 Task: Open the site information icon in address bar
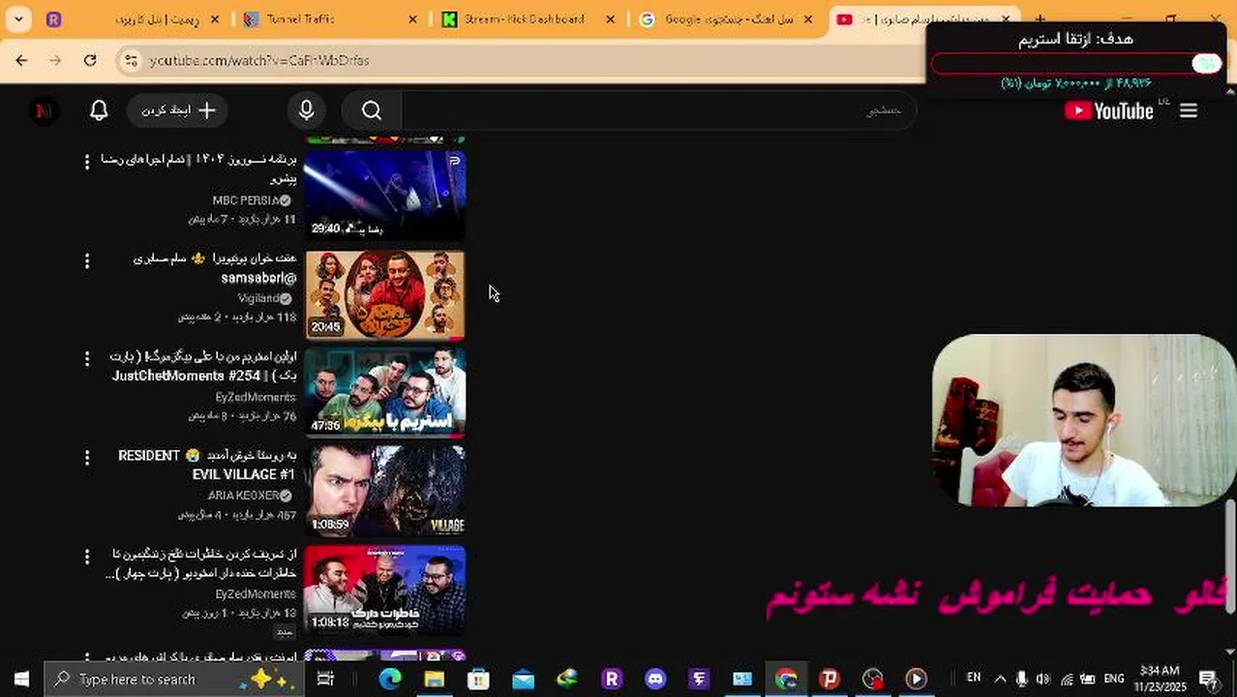coord(132,60)
